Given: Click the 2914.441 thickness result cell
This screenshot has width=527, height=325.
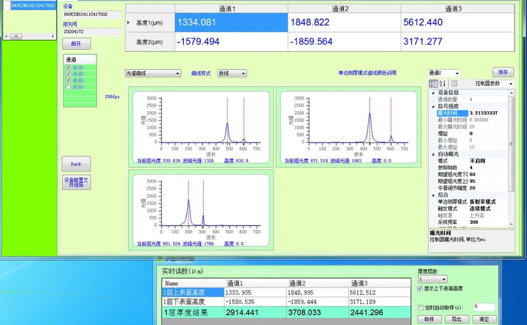Looking at the screenshot, I should tap(255, 313).
